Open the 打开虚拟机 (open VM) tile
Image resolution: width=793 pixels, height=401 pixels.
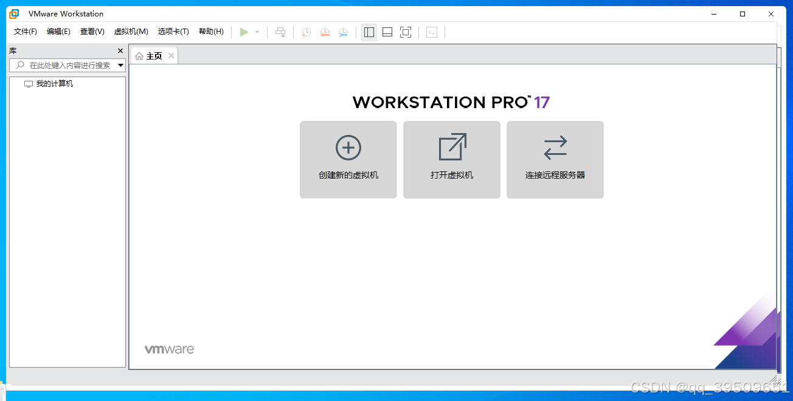click(x=451, y=160)
